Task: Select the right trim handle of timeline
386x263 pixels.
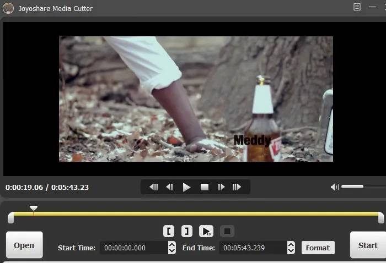Action: pyautogui.click(x=381, y=218)
